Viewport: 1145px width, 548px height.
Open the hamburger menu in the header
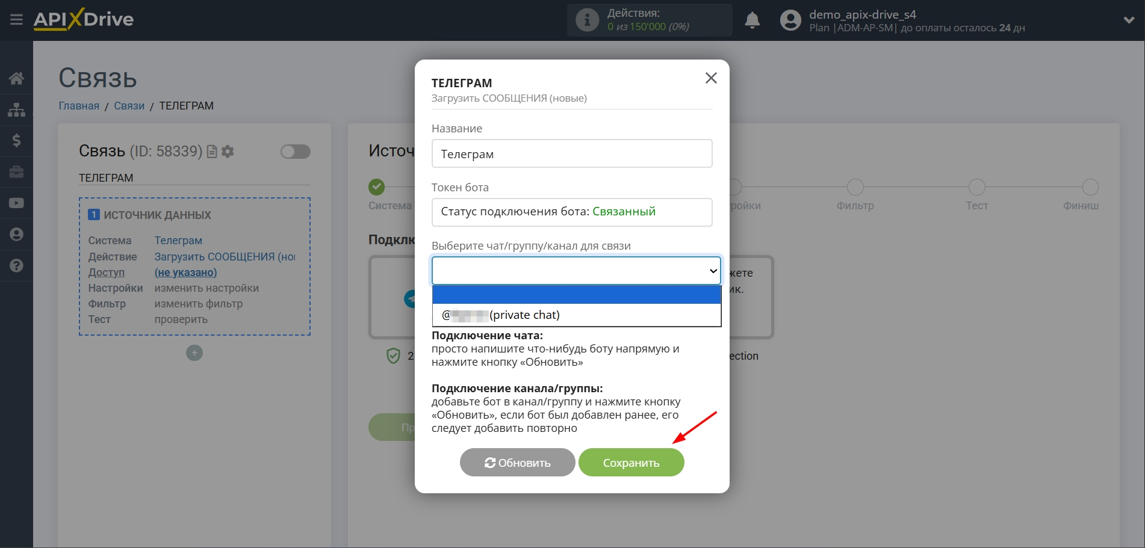(x=16, y=20)
